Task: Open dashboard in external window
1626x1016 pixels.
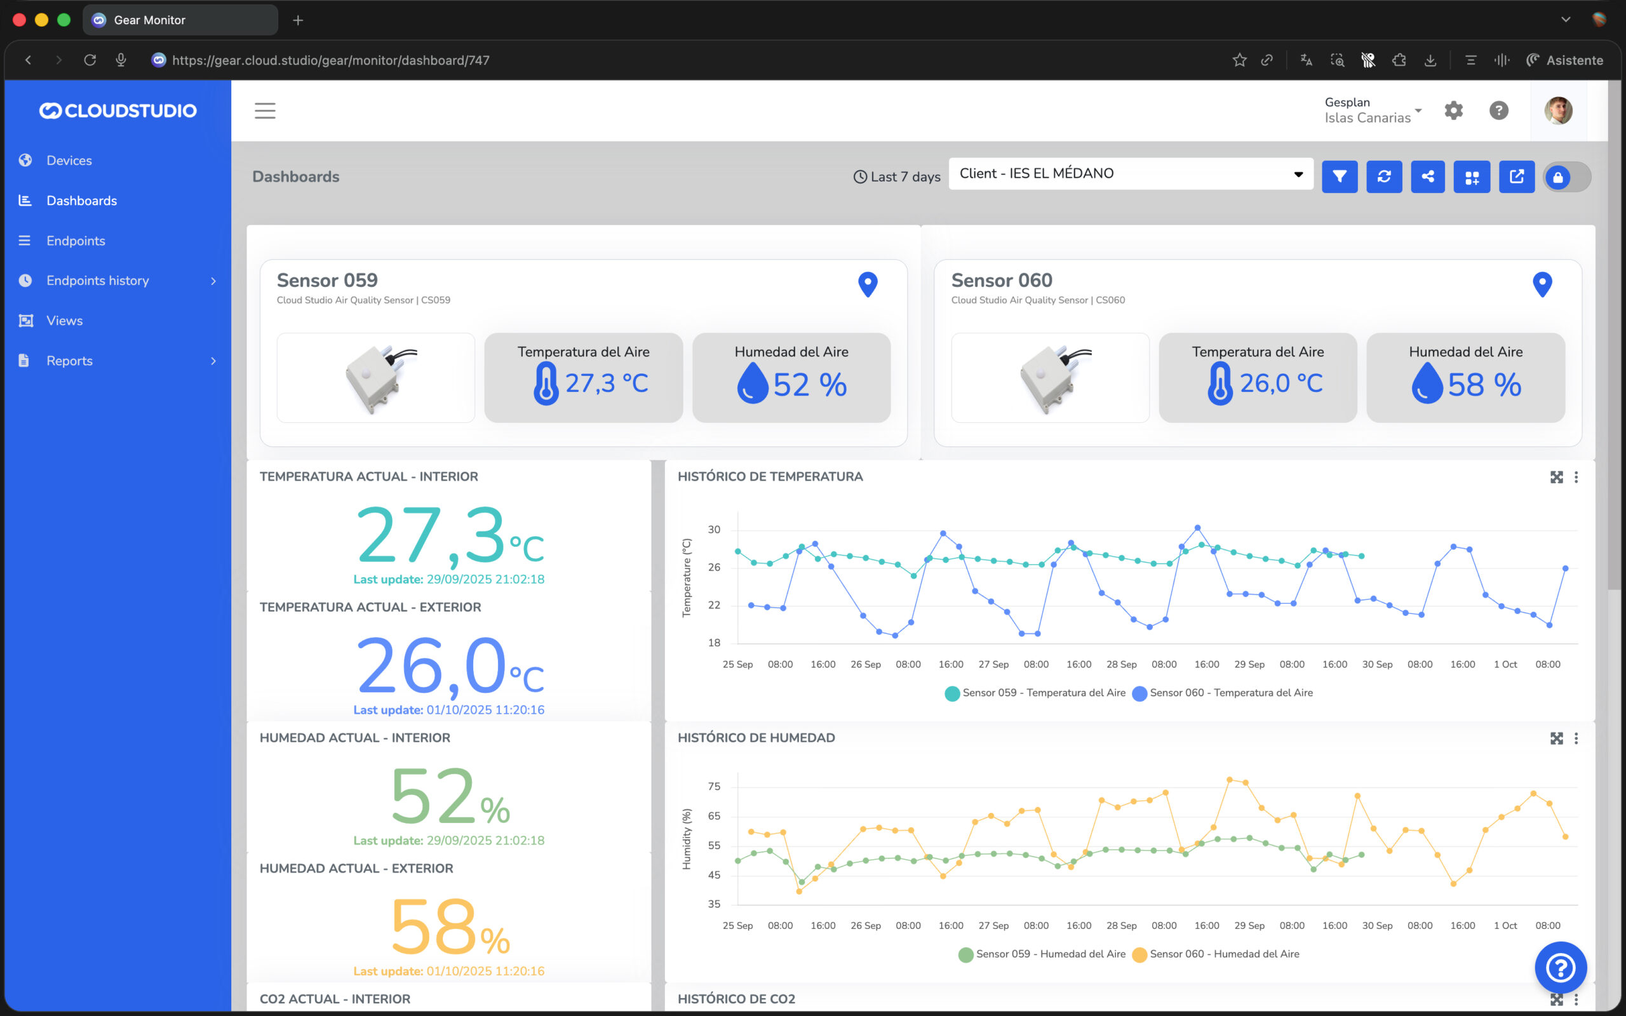Action: tap(1517, 177)
